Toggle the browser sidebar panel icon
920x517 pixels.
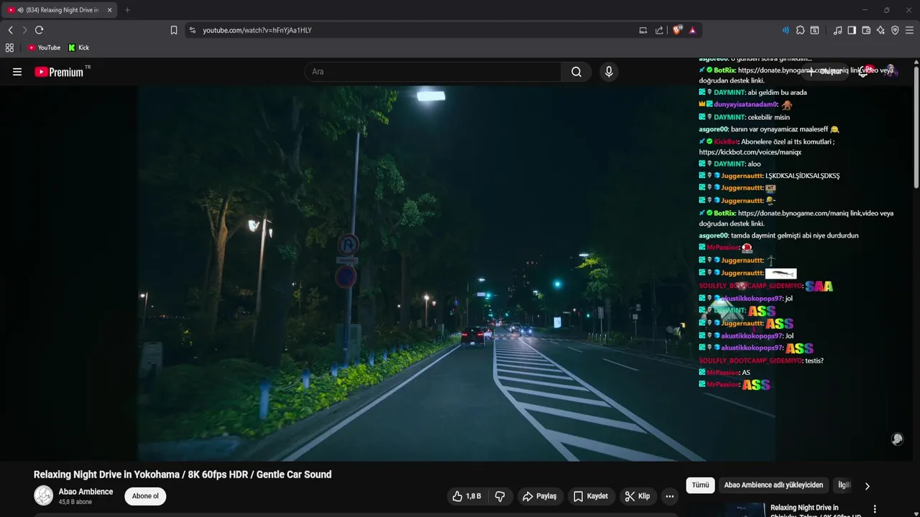[x=852, y=30]
